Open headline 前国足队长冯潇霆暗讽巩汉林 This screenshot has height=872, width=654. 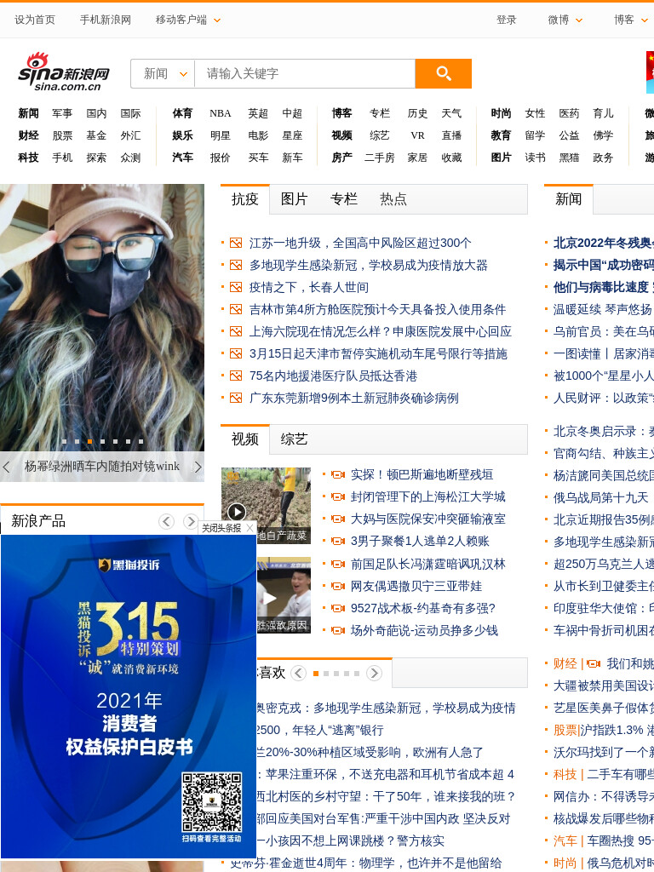point(427,564)
